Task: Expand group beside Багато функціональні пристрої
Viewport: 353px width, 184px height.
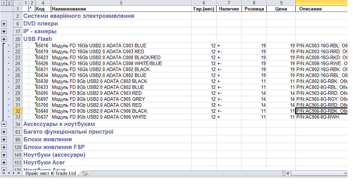Action: pyautogui.click(x=4, y=132)
